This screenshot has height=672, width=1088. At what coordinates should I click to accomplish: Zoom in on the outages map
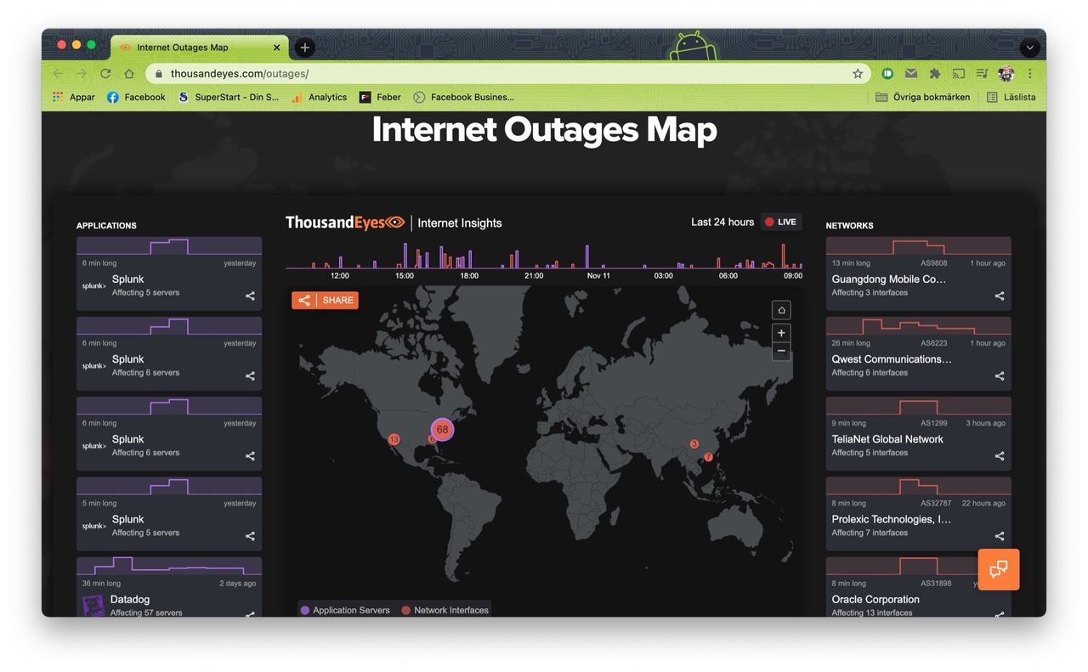pos(781,333)
